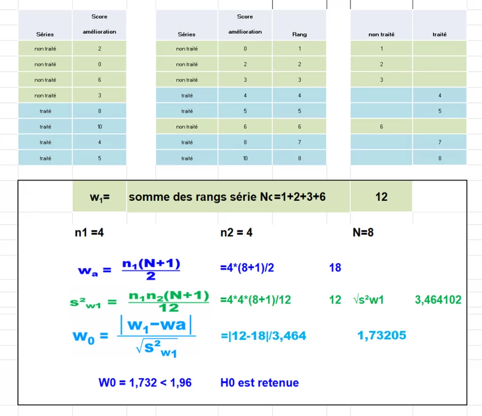The height and width of the screenshot is (416, 482).
Task: Click the 'traité' cell beside unsorted score 10
Action: (45, 127)
